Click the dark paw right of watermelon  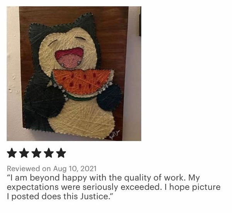tap(109, 97)
